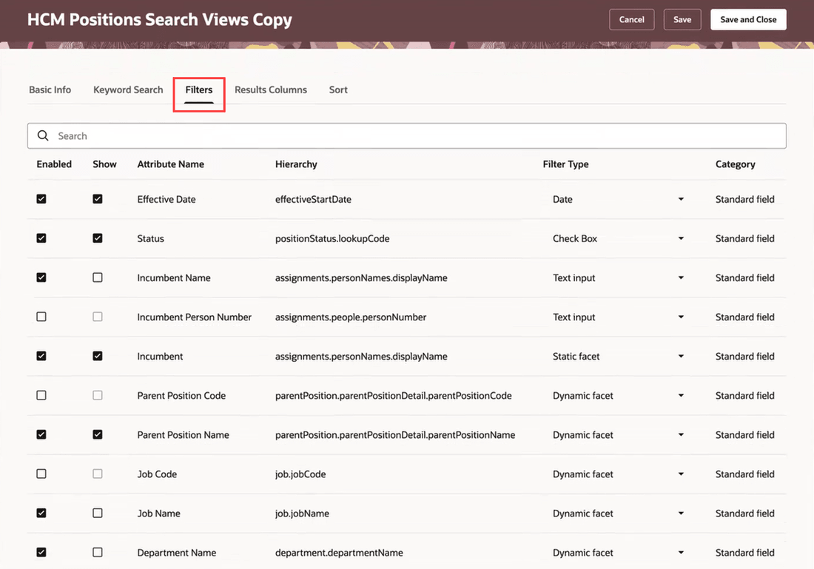Open the Static facet filter type dropdown
Viewport: 814px width, 569px height.
pos(681,356)
